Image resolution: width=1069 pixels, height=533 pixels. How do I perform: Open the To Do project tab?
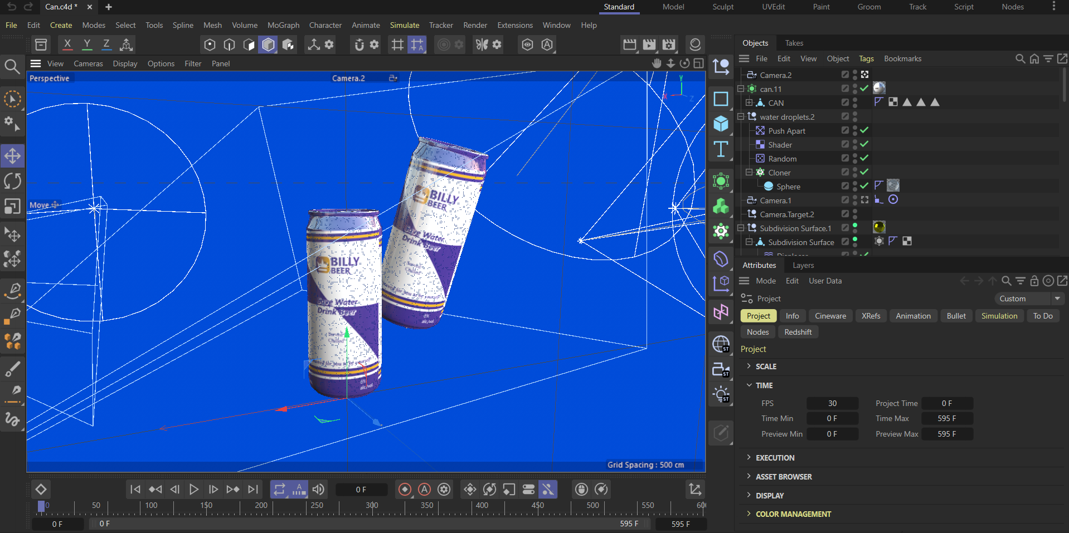tap(1043, 316)
